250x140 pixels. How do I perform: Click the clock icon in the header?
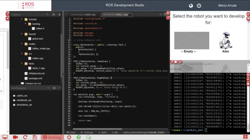[199, 6]
